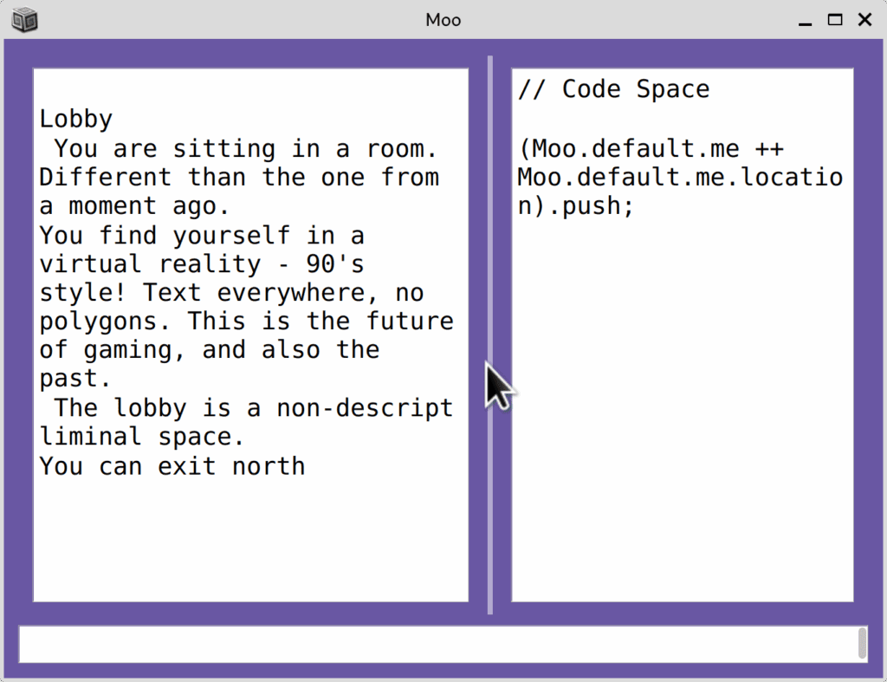Minimize the Moo window
The image size is (887, 682).
coord(805,19)
